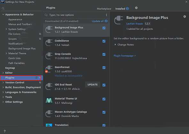Screen dimensions: 189x134
Task: Click the IDE Eval Reset plugin icon
Action: tap(49, 87)
